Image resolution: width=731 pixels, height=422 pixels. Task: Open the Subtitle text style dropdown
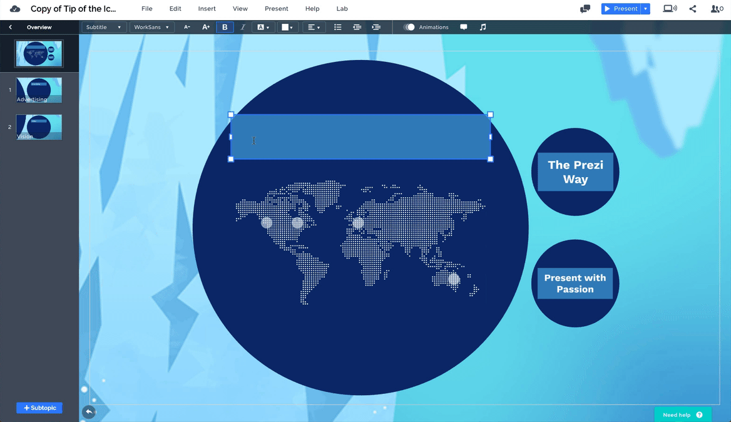(104, 28)
